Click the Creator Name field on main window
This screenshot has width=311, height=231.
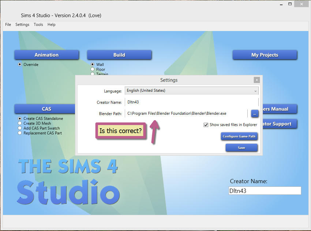(x=265, y=190)
